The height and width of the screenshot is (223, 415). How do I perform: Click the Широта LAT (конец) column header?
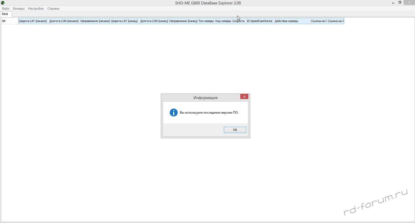125,21
